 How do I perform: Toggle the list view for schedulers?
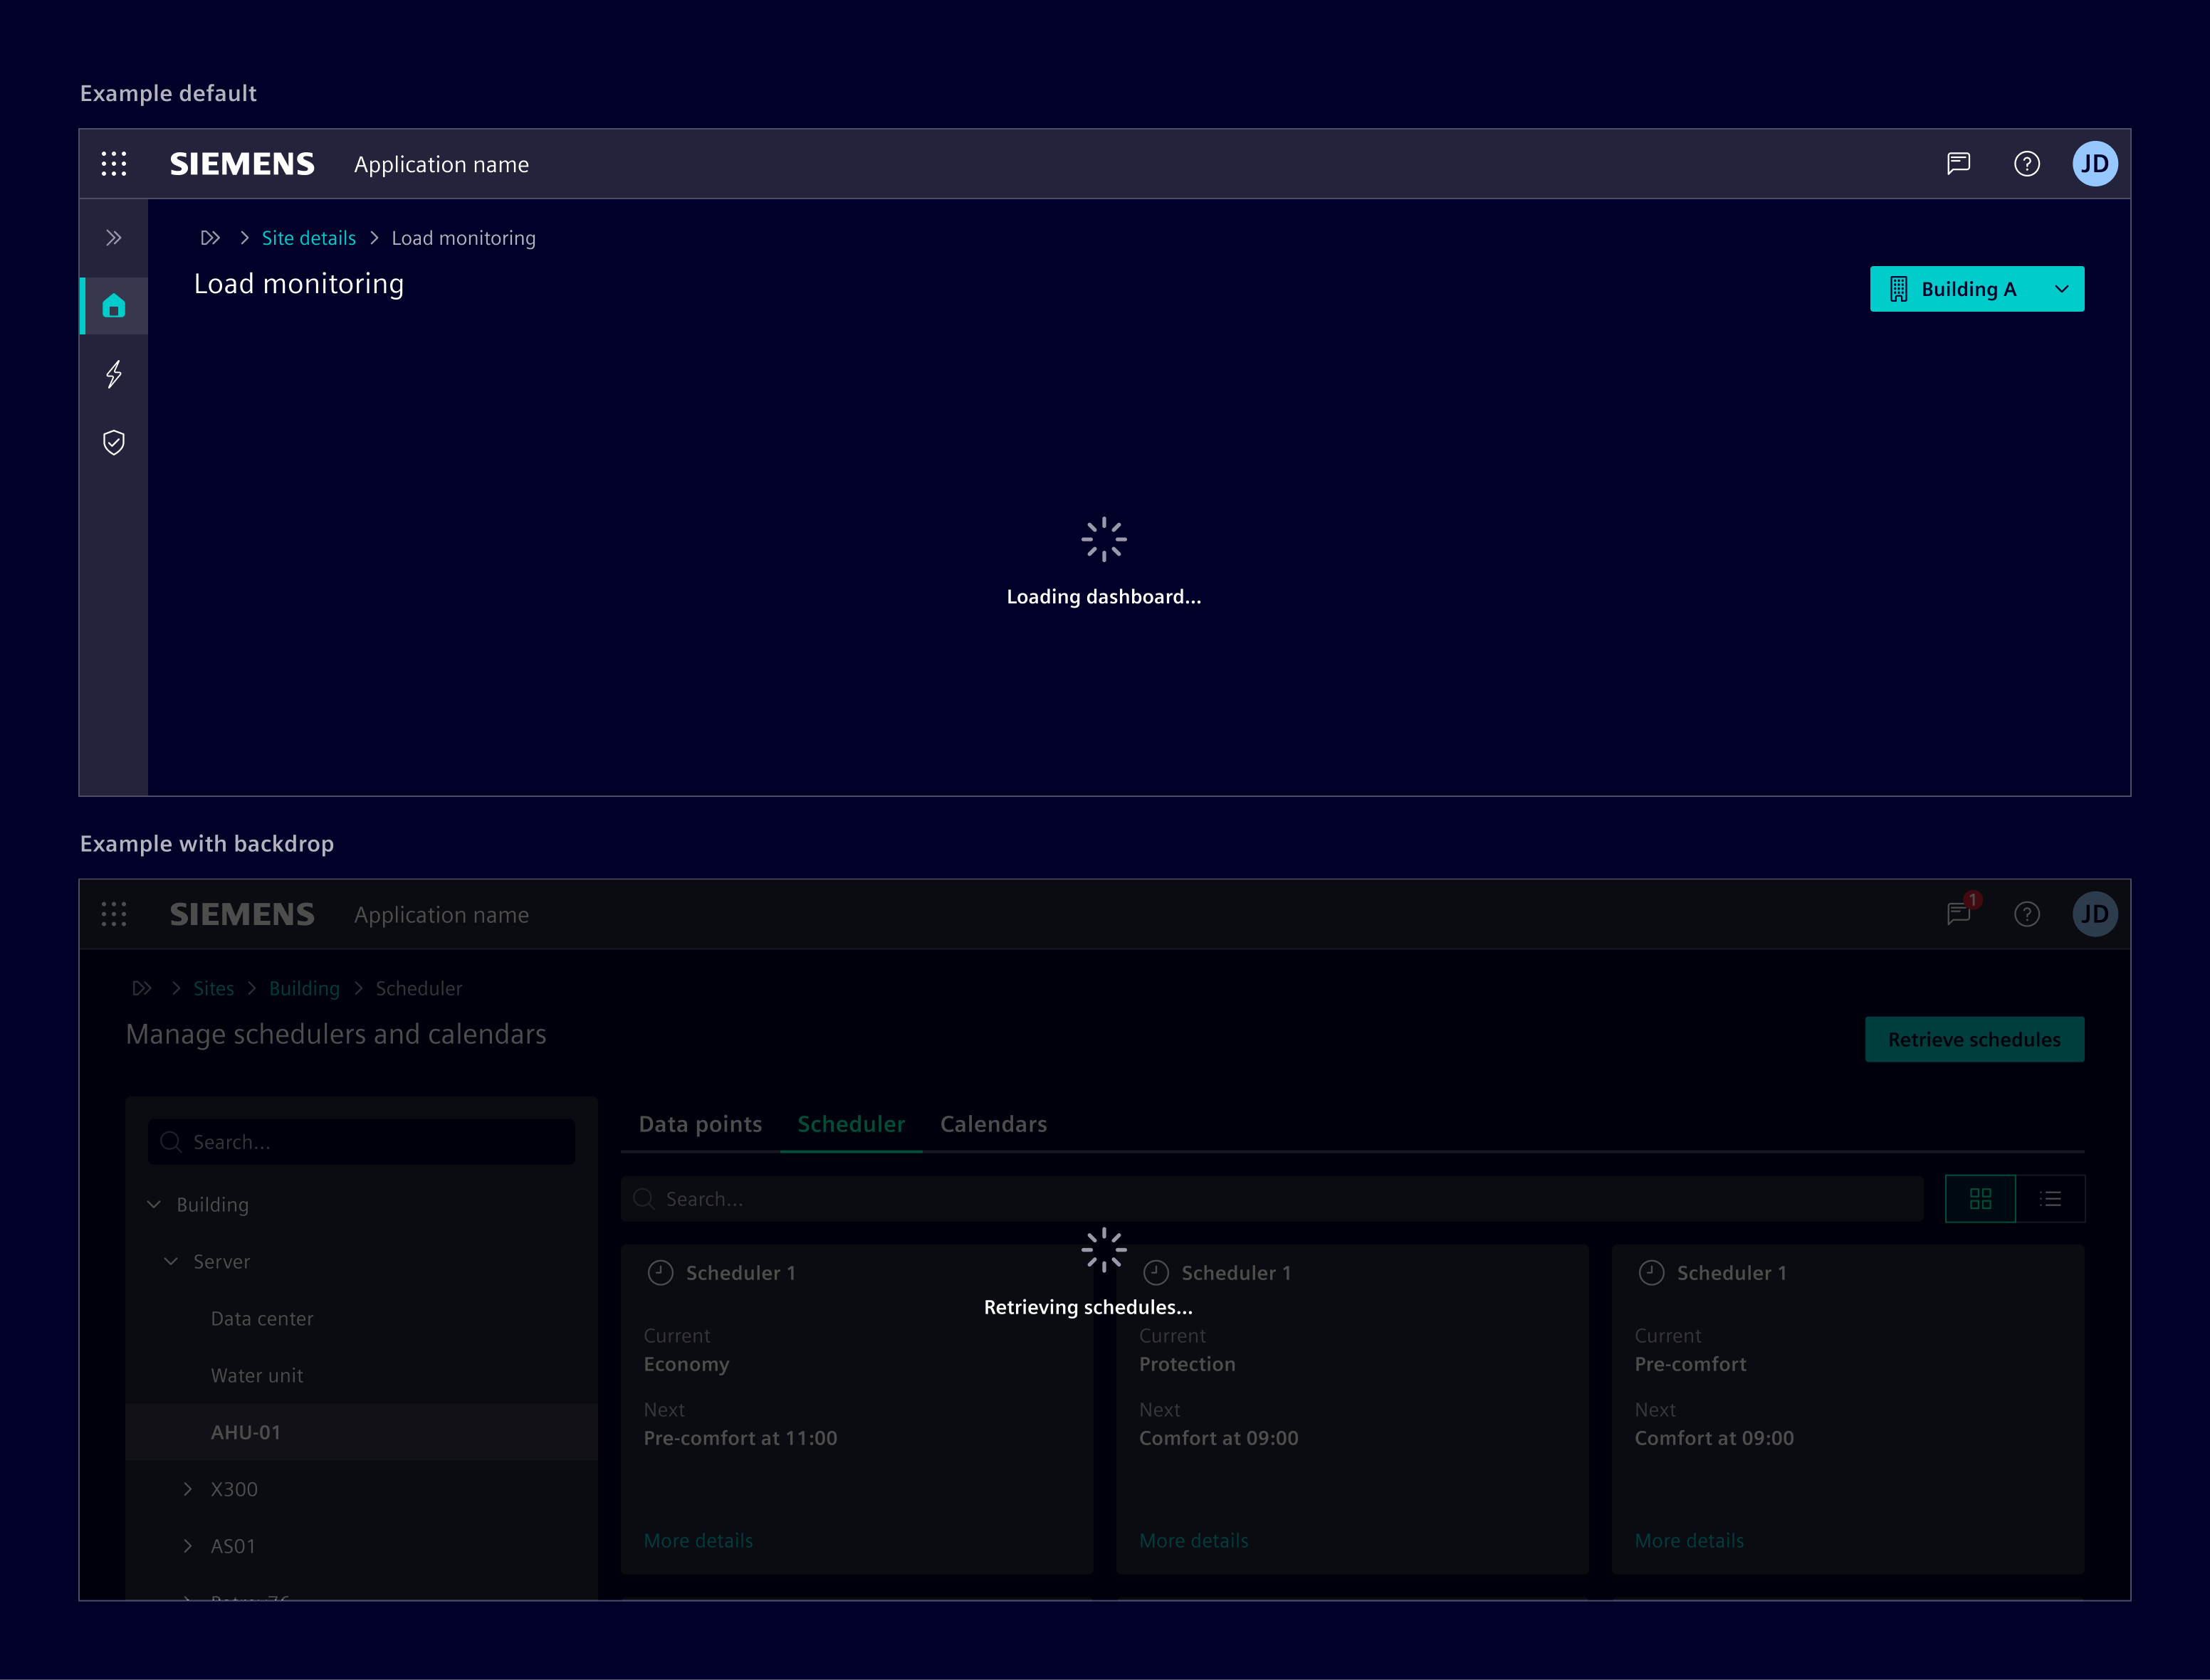click(2051, 1198)
